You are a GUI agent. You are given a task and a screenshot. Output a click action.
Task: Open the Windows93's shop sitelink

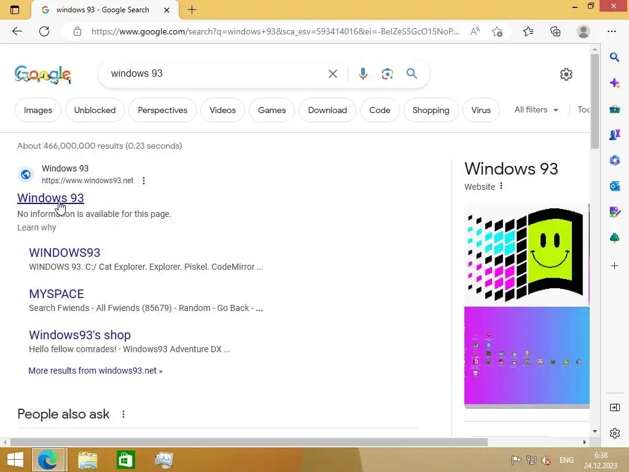pos(80,335)
